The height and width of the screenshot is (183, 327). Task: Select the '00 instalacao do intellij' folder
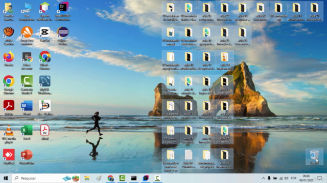coord(170,12)
